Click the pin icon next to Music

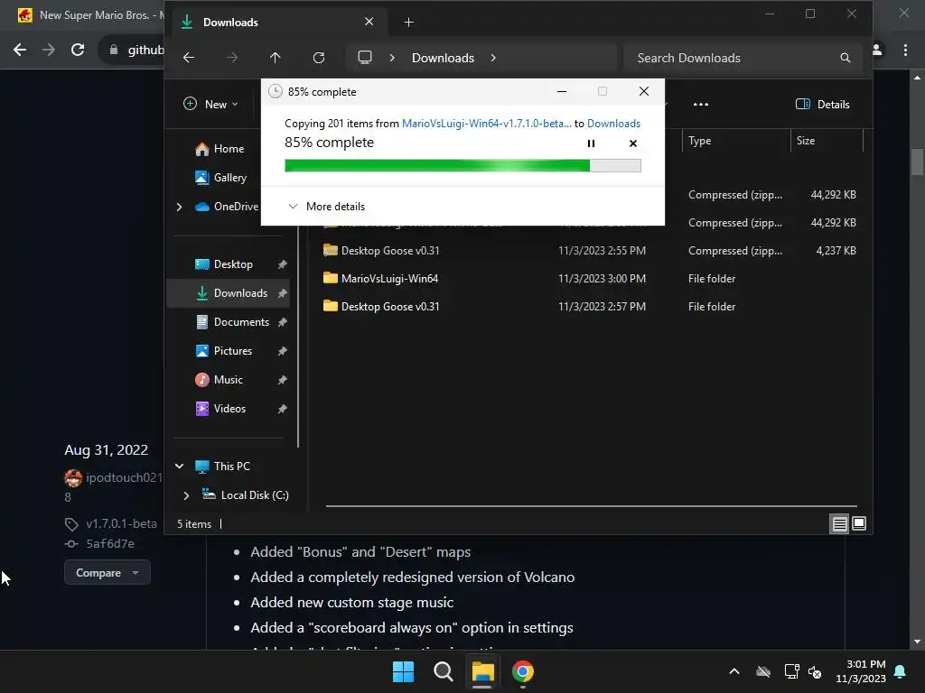coord(282,380)
